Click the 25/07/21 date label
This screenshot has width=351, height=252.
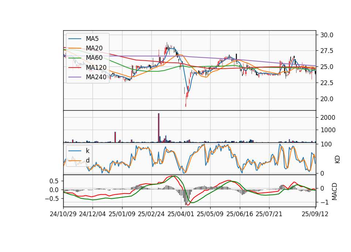(269, 214)
